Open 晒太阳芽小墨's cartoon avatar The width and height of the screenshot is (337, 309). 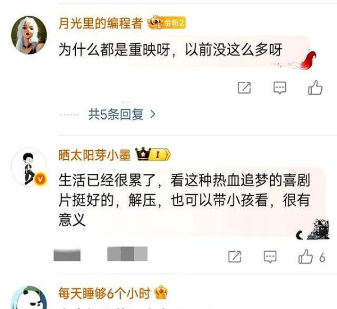(x=29, y=167)
